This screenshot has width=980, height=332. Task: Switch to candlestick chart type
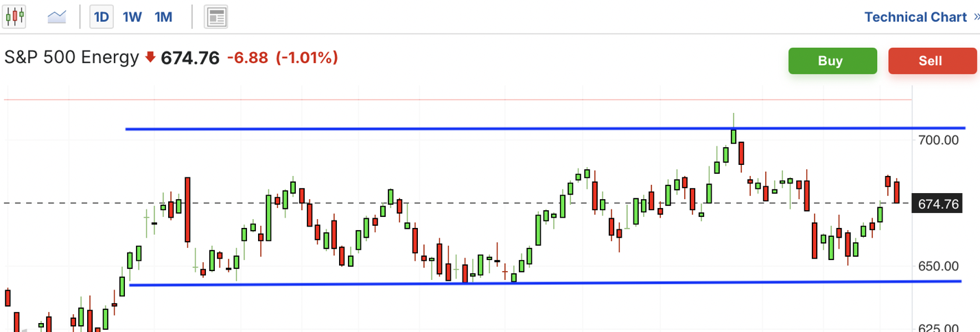point(14,16)
